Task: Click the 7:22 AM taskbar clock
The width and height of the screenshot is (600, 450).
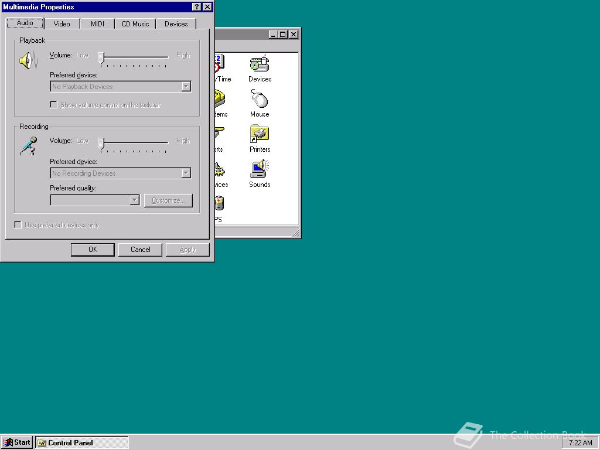Action: [x=580, y=443]
